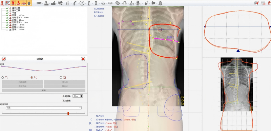Click the 'A 297mm' measurement text
This screenshot has height=131, width=271.
[99, 8]
